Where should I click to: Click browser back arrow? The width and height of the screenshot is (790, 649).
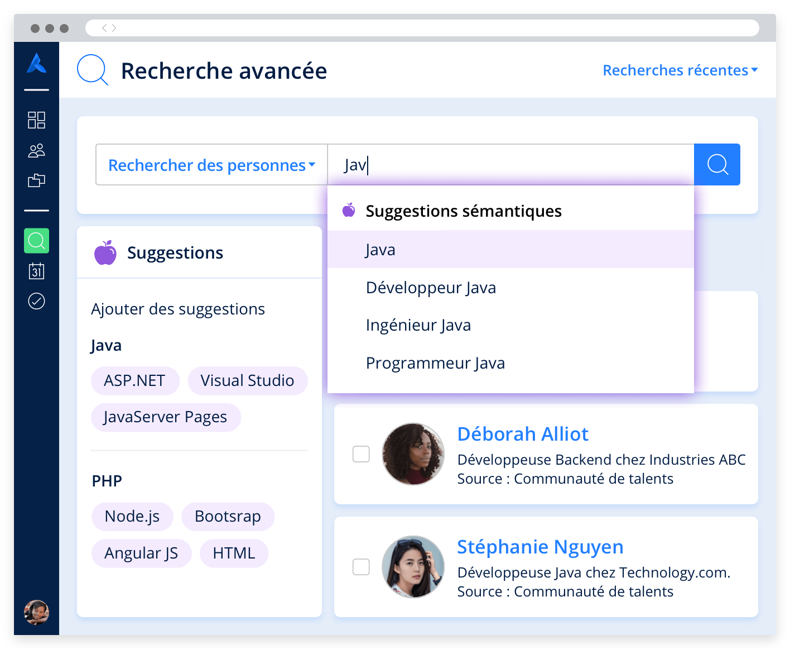[x=104, y=28]
